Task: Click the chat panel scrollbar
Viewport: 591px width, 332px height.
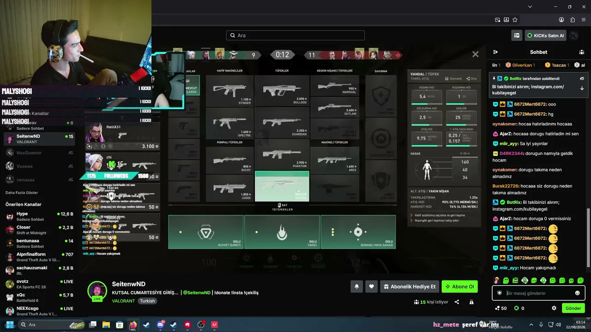Action: point(588,237)
